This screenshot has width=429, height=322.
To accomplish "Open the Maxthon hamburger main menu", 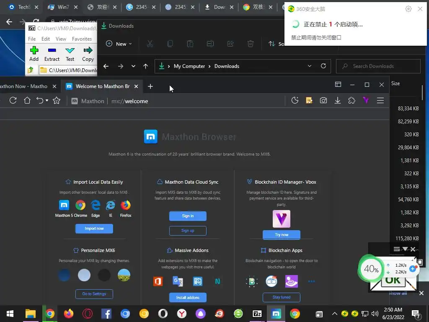I will pos(380,101).
